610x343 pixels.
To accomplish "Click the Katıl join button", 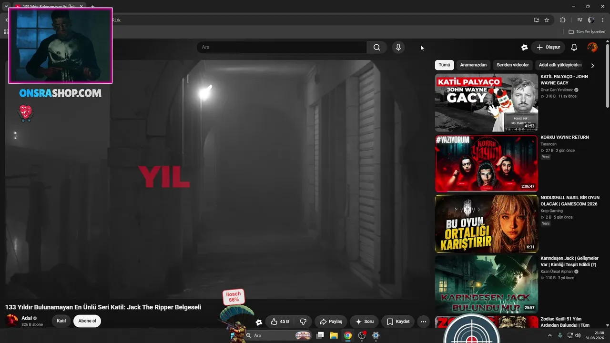I will (61, 321).
